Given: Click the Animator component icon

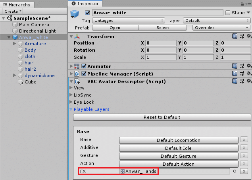Looking at the screenshot, I should (77, 66).
